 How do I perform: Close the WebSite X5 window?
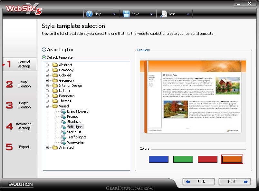250,4
